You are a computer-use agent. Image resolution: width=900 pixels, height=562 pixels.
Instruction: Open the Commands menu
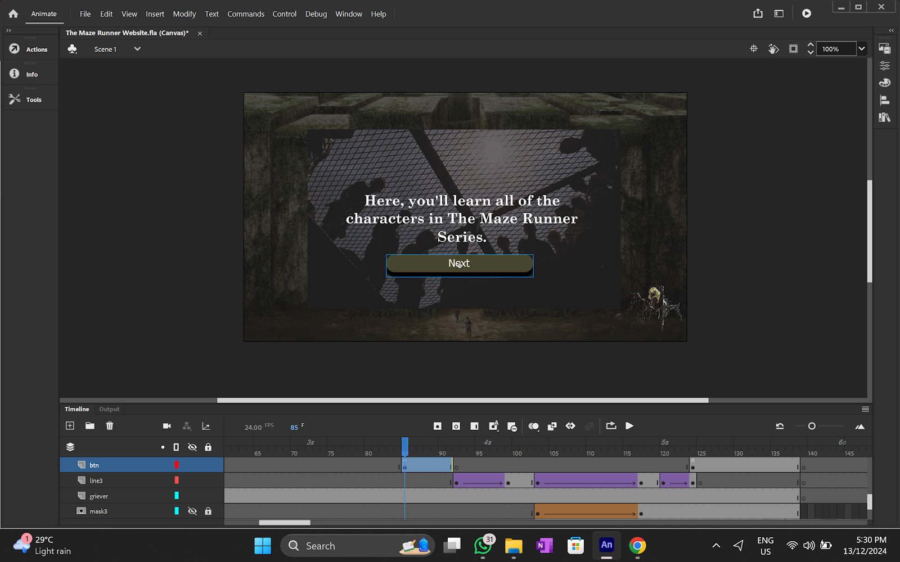click(246, 14)
